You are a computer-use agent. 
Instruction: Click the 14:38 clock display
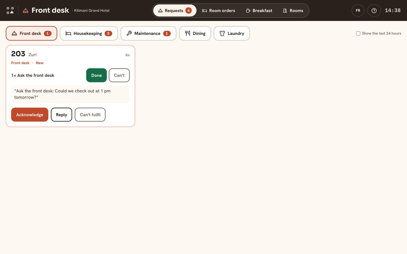pyautogui.click(x=393, y=10)
